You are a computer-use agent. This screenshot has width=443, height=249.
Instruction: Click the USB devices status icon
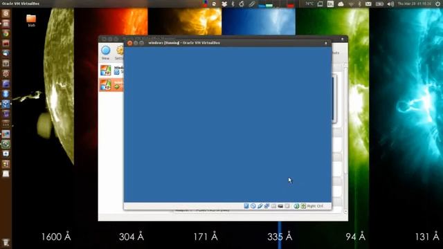(x=260, y=206)
